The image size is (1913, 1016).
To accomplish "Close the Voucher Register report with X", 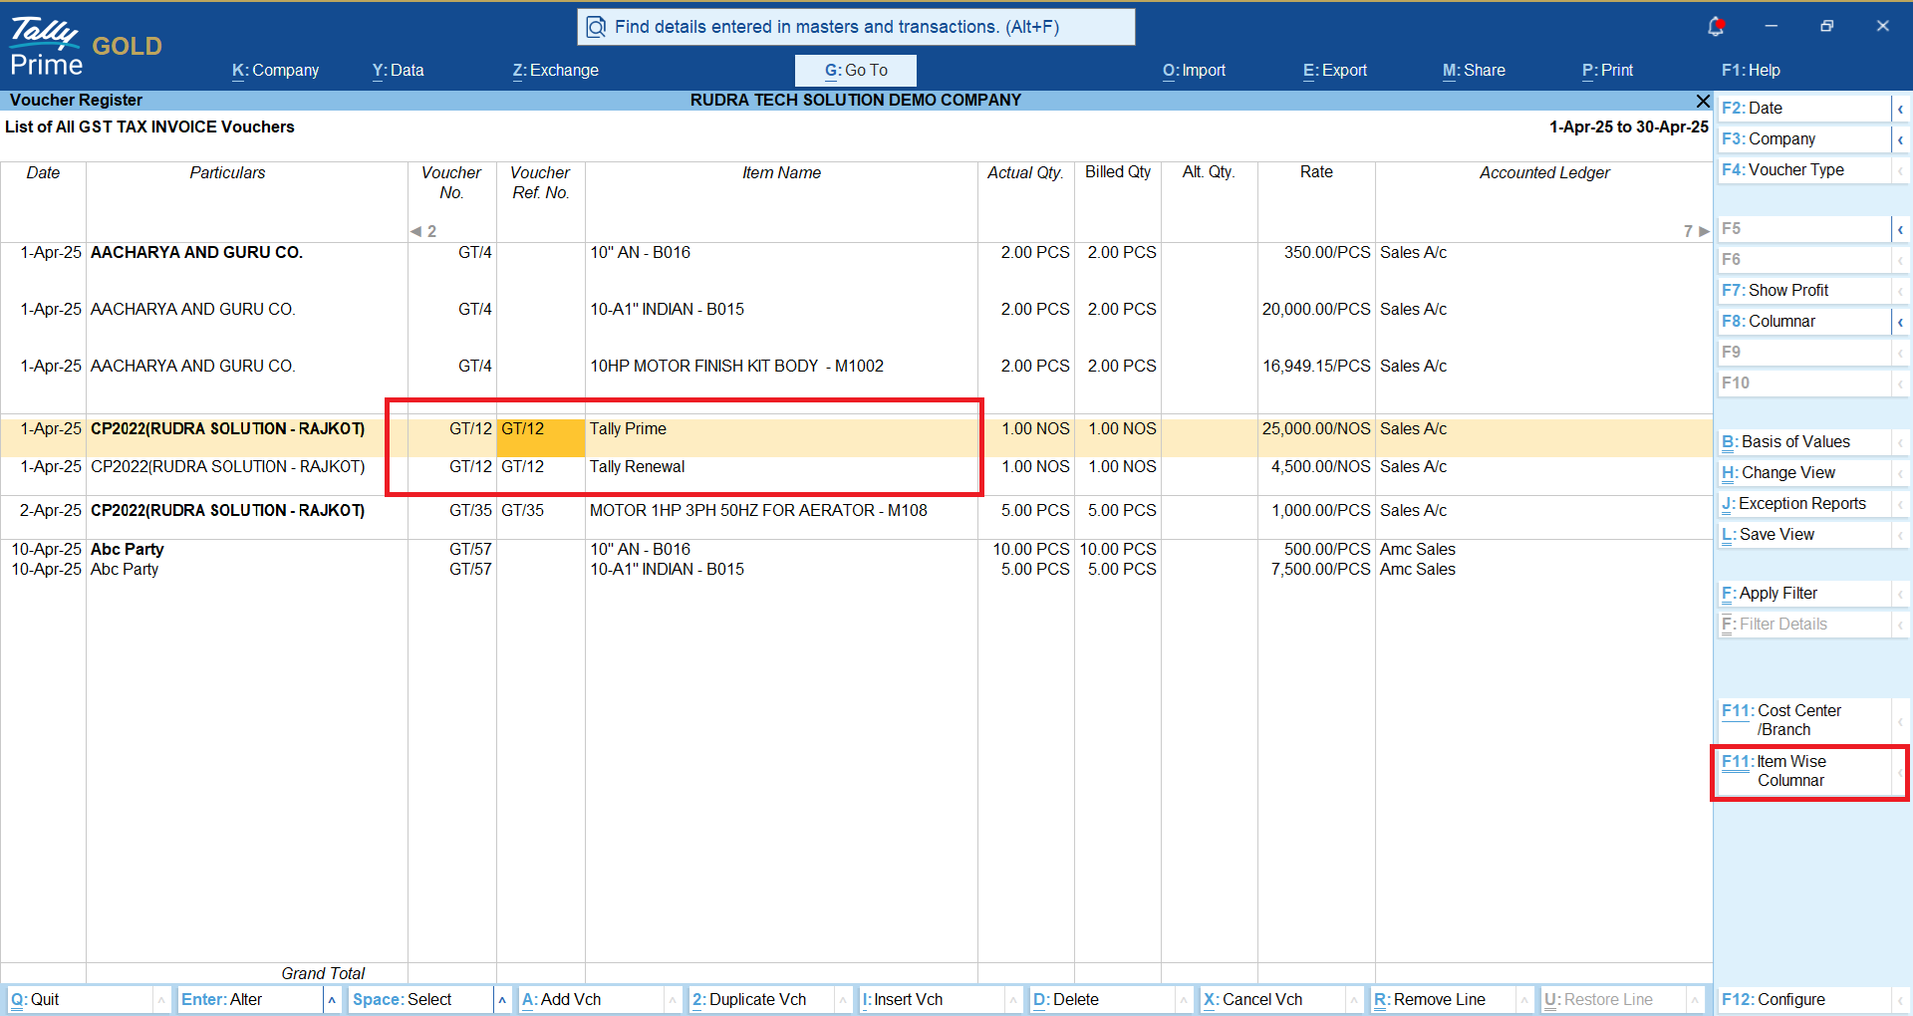I will pos(1703,101).
